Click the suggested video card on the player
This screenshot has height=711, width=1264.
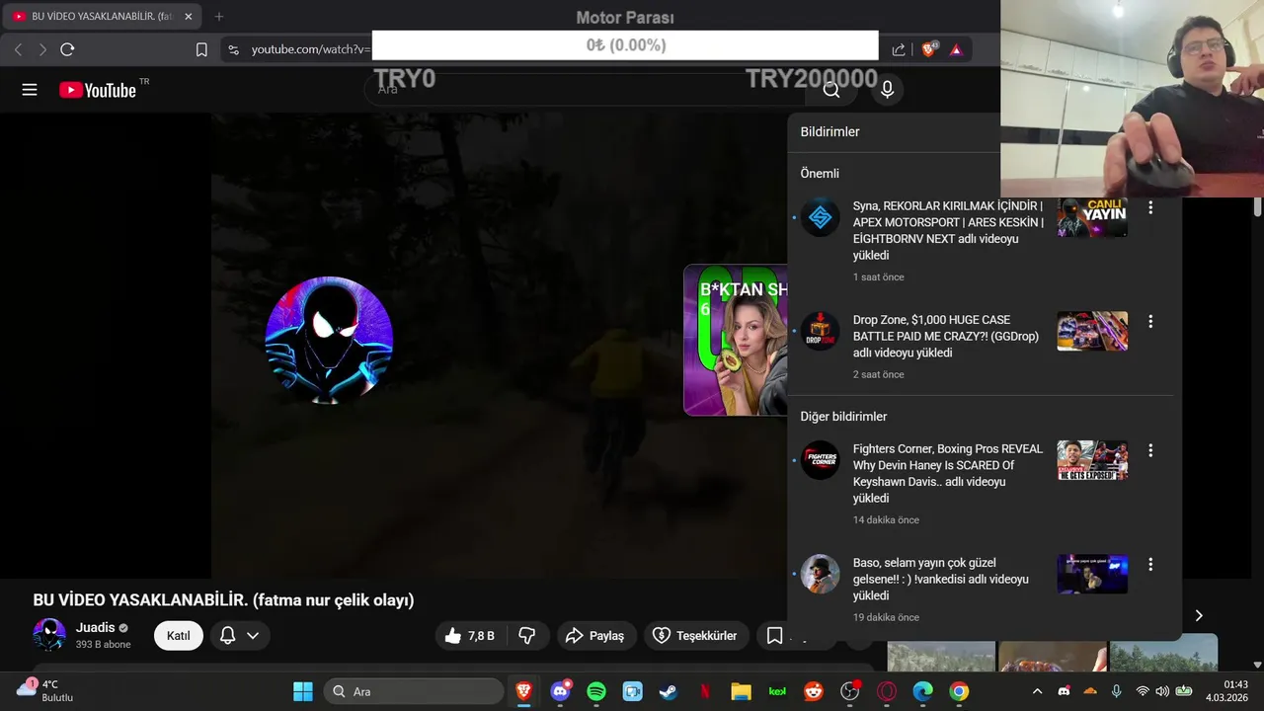pos(736,341)
